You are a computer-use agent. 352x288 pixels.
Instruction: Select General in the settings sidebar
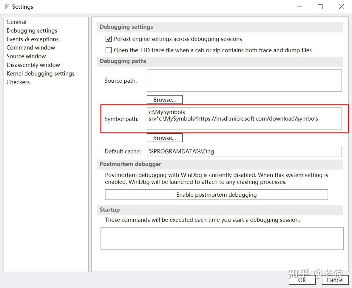point(16,22)
